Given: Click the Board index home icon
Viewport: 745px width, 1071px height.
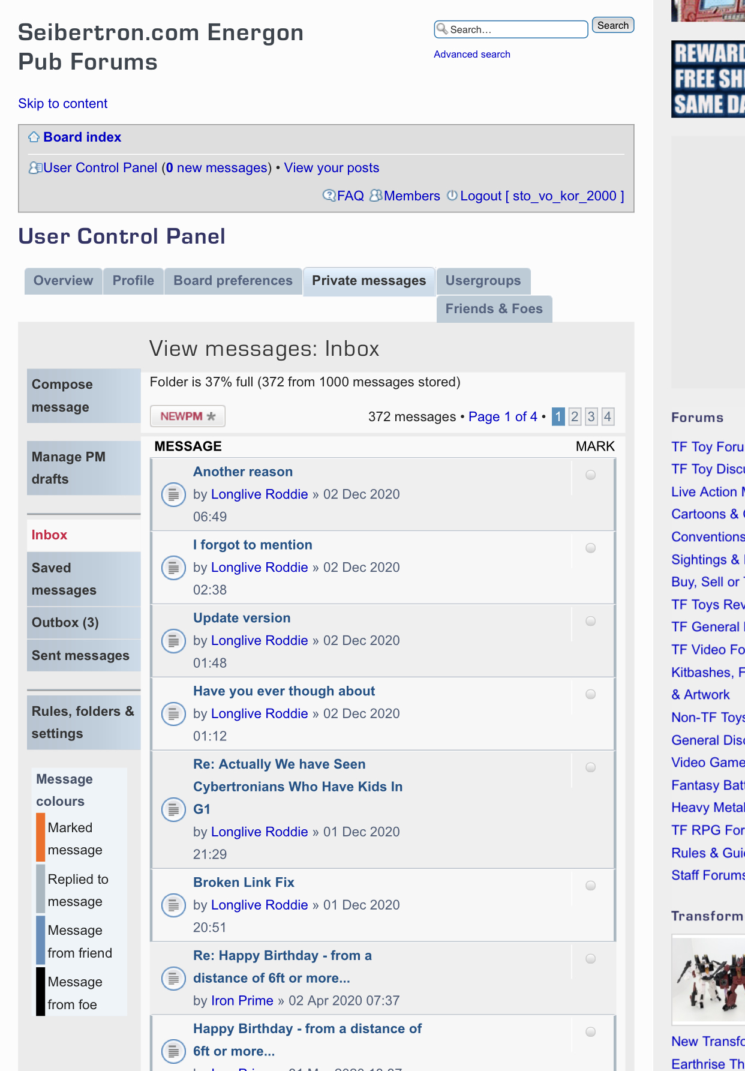Looking at the screenshot, I should (34, 137).
